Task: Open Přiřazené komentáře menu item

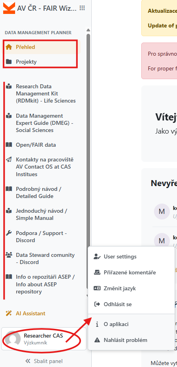Action: tap(131, 272)
